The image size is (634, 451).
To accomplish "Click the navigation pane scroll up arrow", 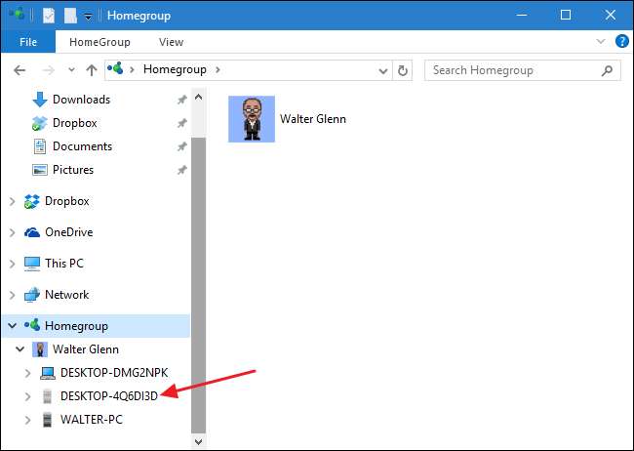I will point(198,98).
